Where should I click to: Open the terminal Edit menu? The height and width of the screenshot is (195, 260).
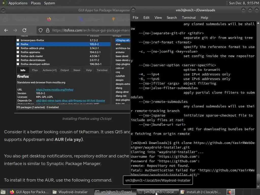[147, 18]
